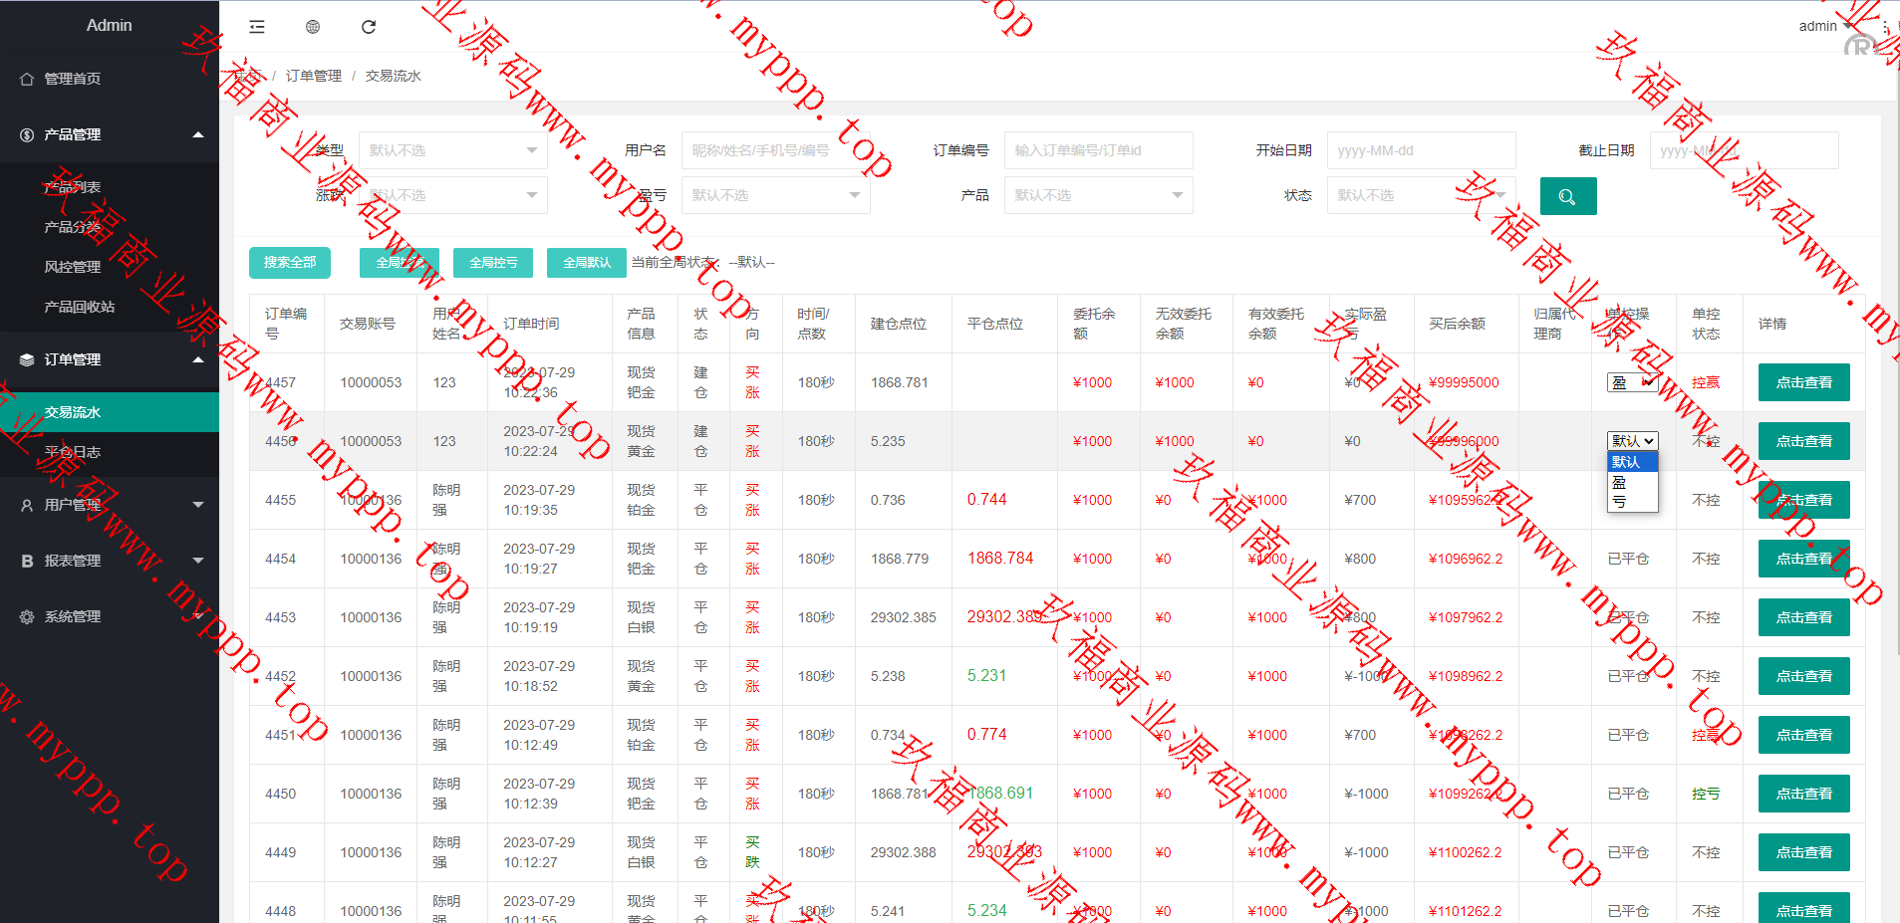Click the green search magnifier button
Image resolution: width=1900 pixels, height=923 pixels.
click(x=1567, y=196)
